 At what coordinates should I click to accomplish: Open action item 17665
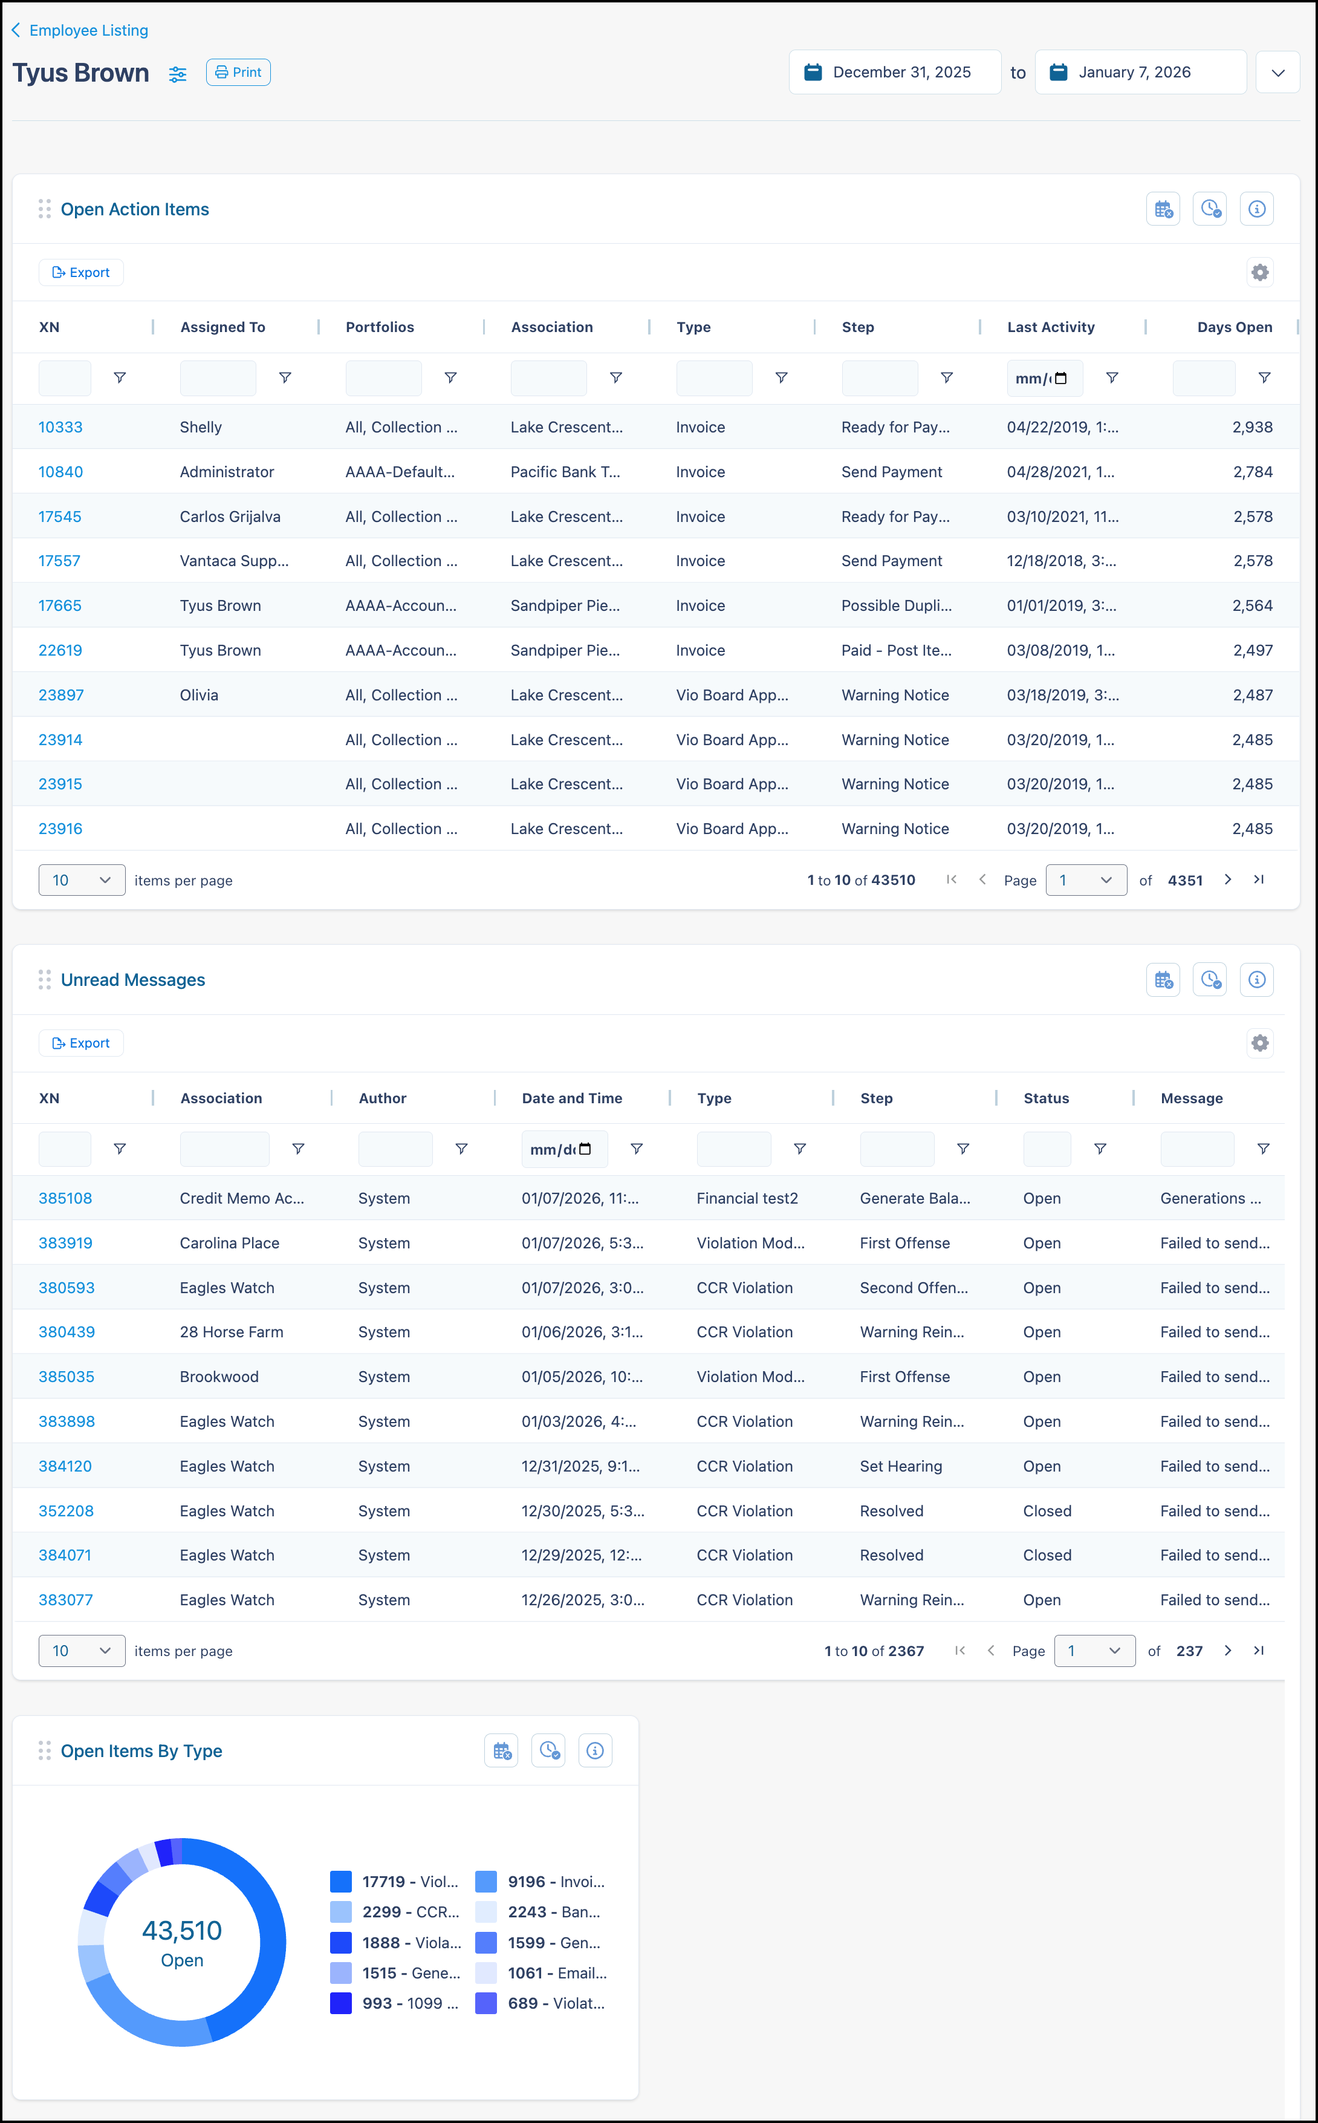pos(60,606)
